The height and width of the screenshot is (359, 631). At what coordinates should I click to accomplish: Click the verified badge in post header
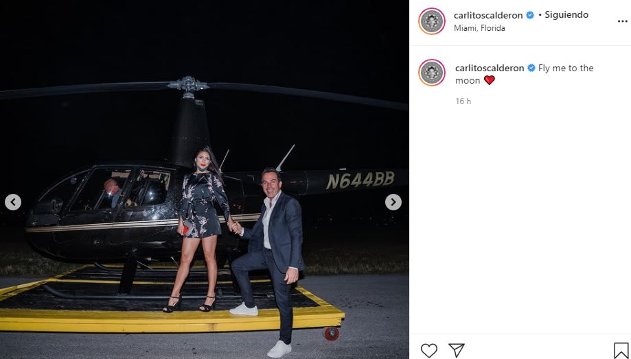point(530,15)
